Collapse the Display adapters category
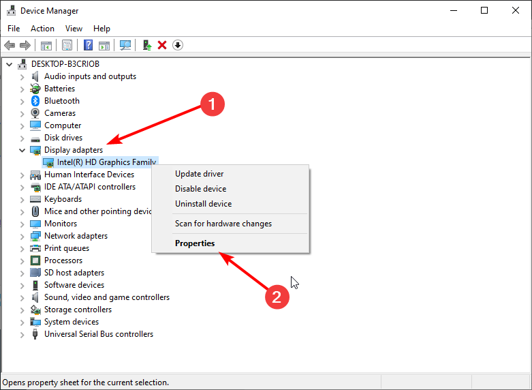This screenshot has width=532, height=390. (x=22, y=150)
